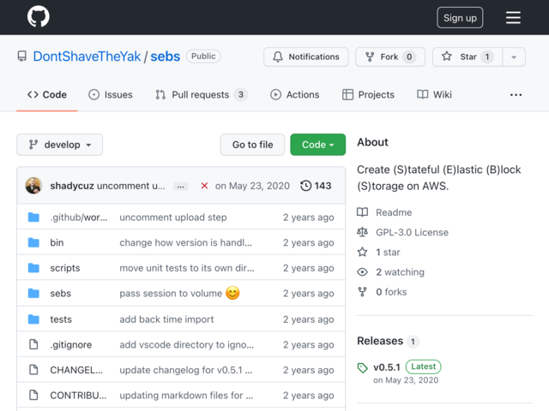
Task: Click the commit history clock icon
Action: (x=305, y=186)
